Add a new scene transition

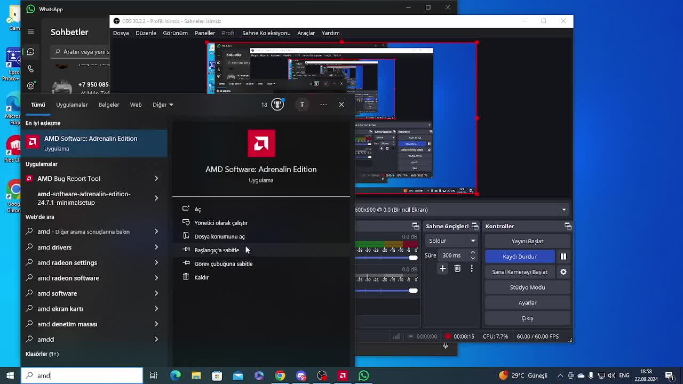point(442,269)
